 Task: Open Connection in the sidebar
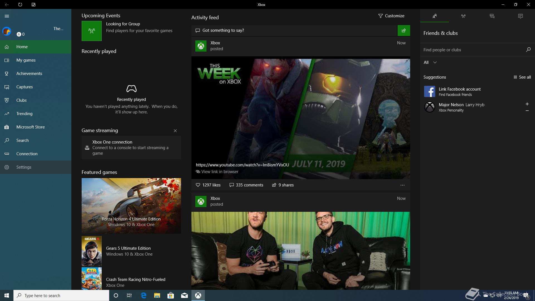(36, 154)
